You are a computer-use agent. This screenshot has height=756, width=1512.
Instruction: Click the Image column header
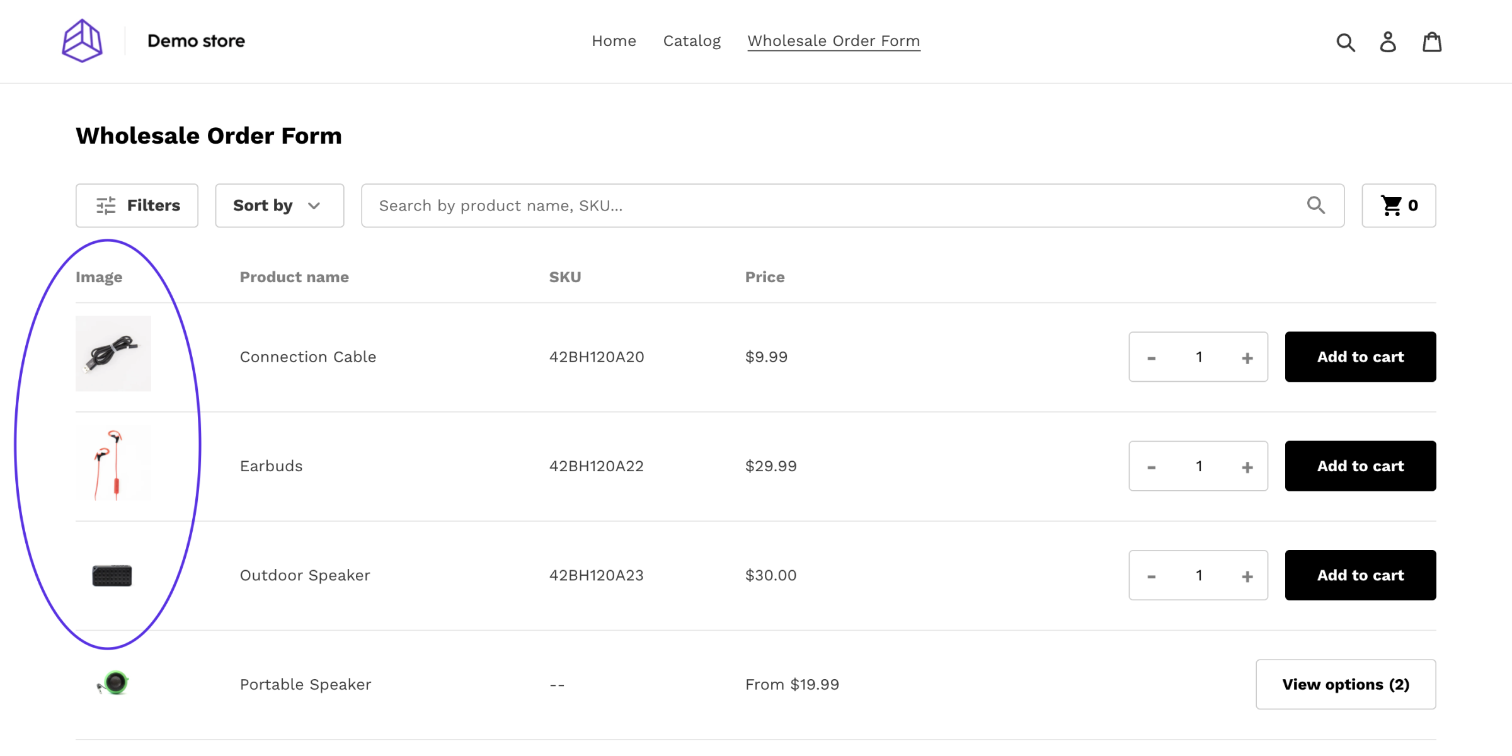(x=99, y=277)
